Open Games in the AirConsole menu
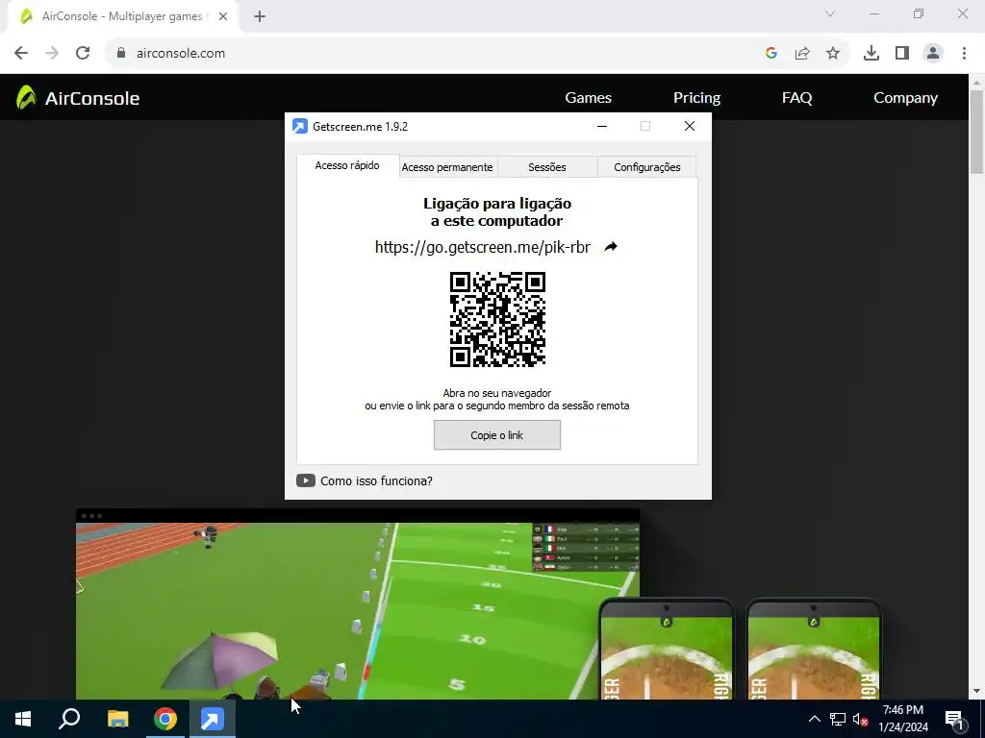The width and height of the screenshot is (985, 738). tap(588, 97)
